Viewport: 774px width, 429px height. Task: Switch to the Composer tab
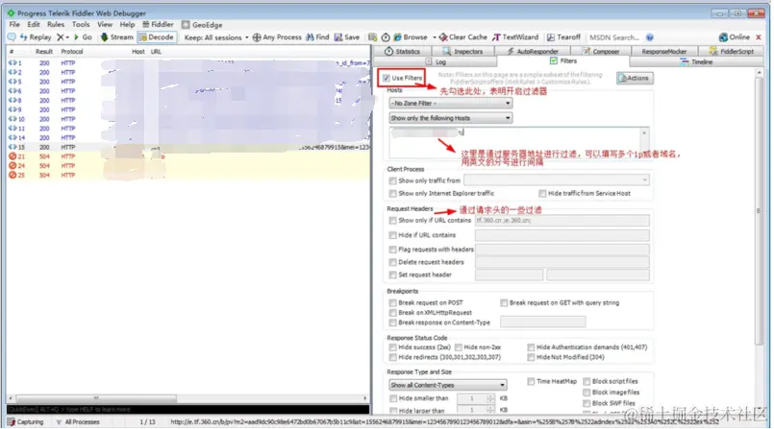point(601,51)
